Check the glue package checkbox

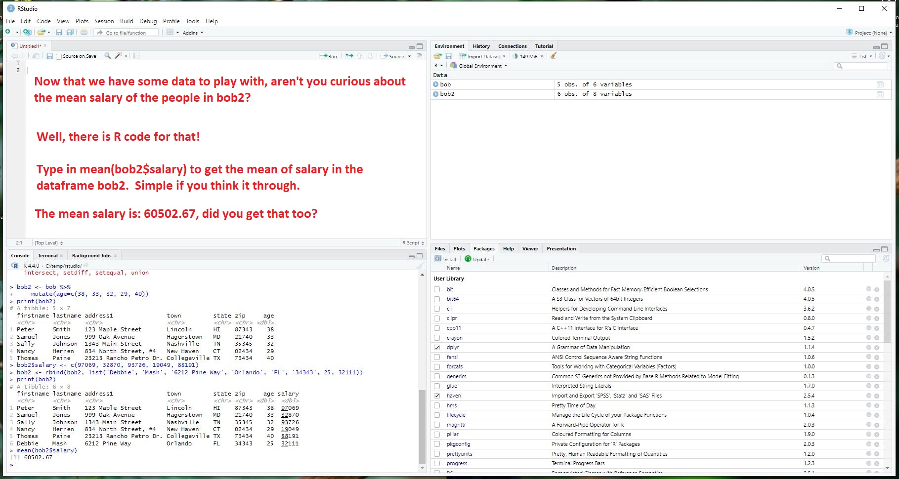[437, 386]
